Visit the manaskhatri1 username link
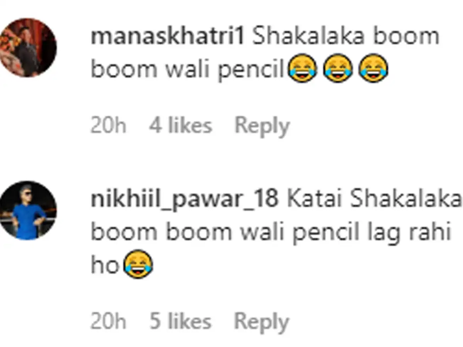The image size is (463, 347). pos(168,37)
